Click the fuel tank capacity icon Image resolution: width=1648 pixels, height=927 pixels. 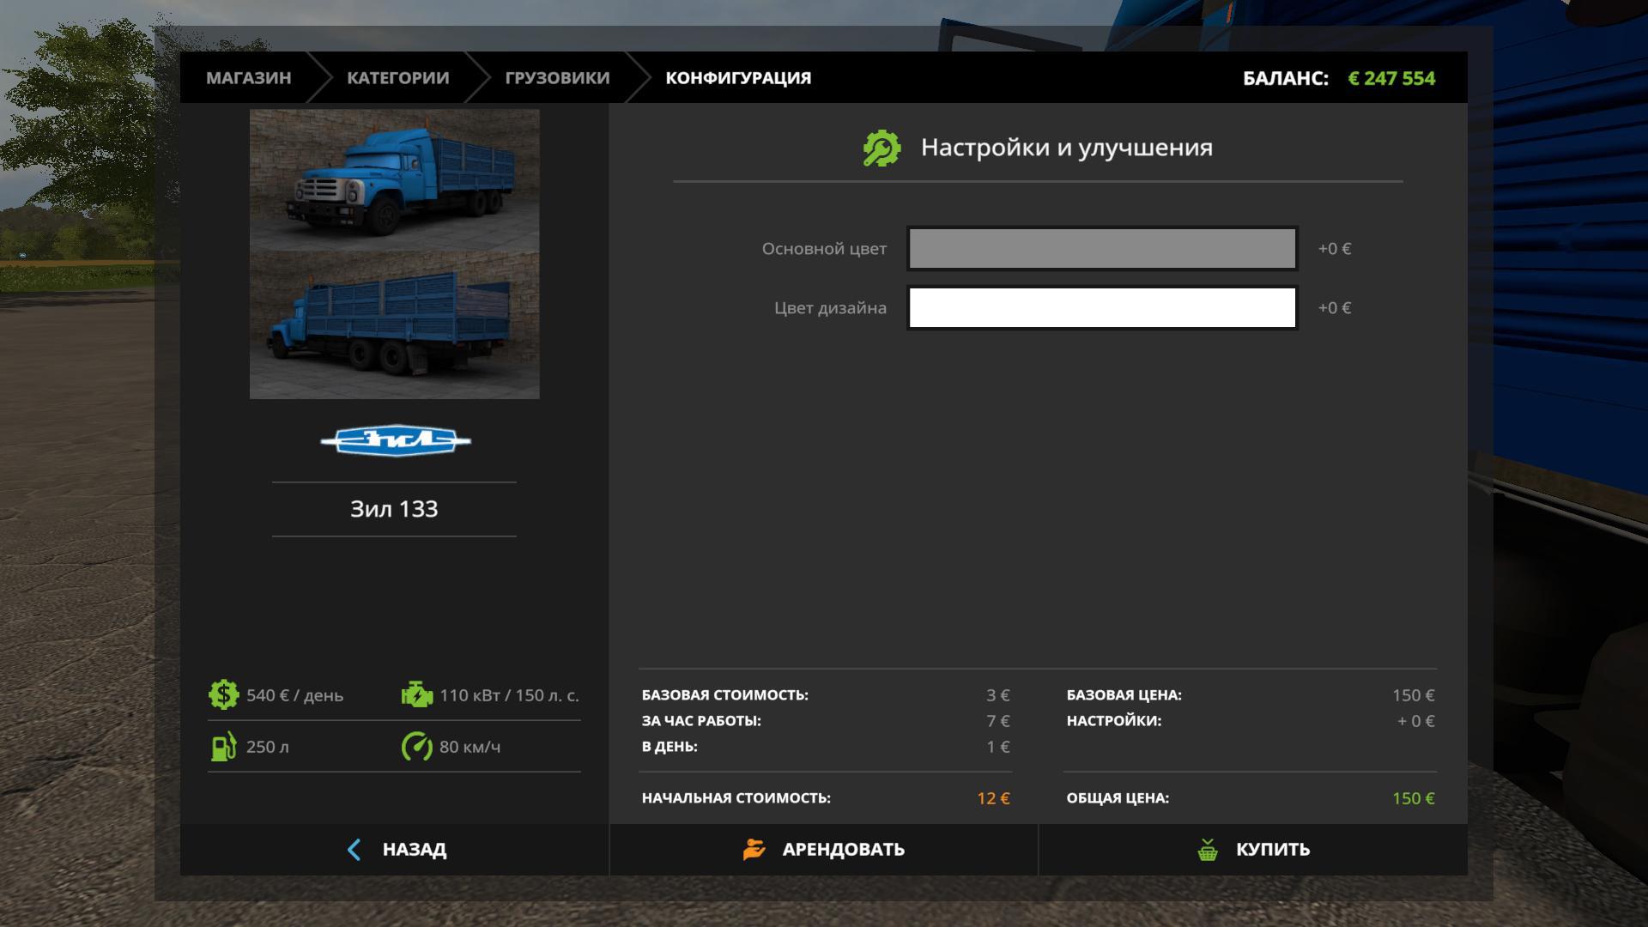click(x=223, y=746)
